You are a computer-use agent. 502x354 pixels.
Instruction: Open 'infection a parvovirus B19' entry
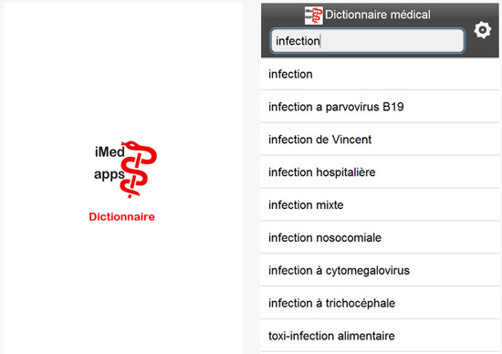click(380, 107)
